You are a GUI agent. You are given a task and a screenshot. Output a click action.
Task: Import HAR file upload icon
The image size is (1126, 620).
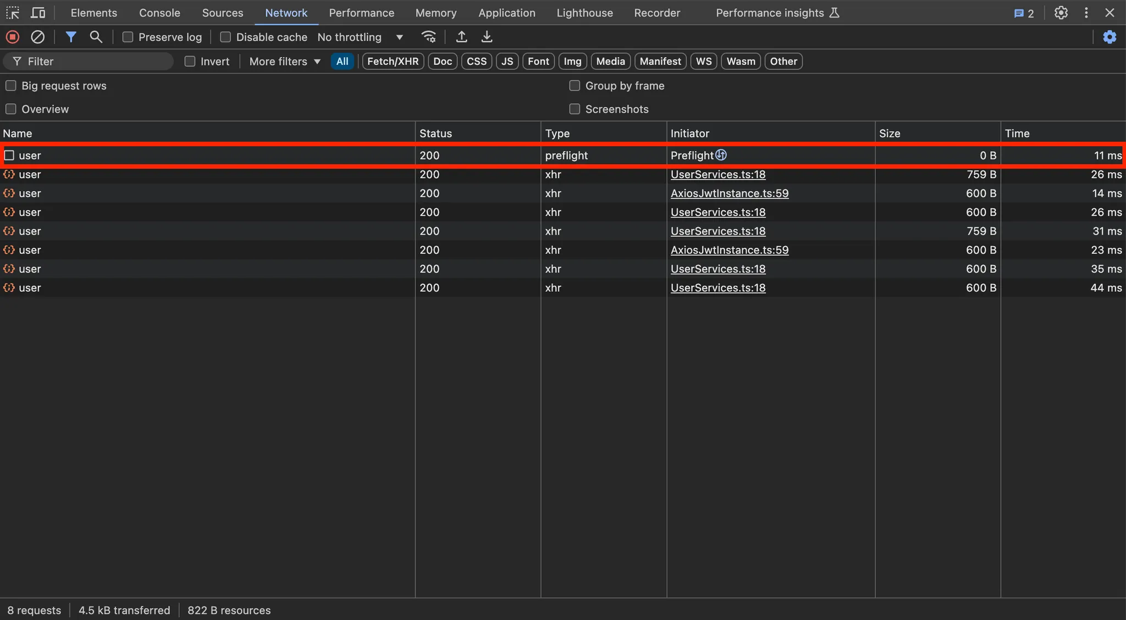point(461,37)
